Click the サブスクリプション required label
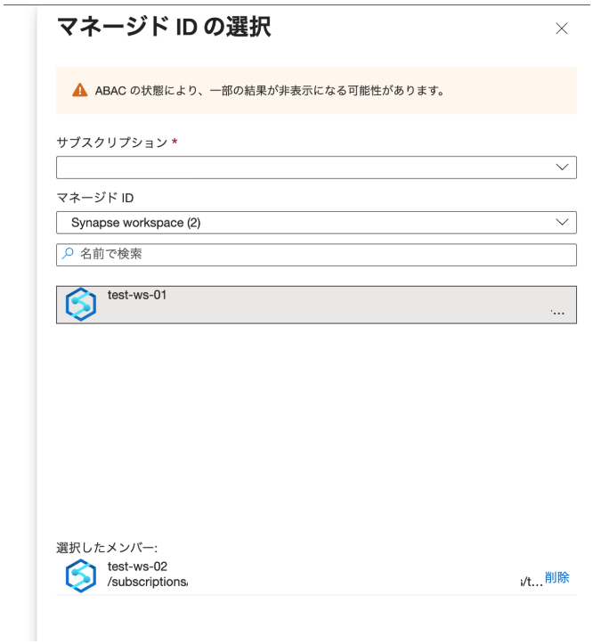609x644 pixels. tap(111, 143)
